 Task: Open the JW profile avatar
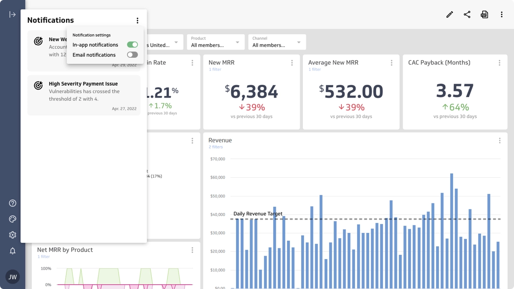point(12,277)
